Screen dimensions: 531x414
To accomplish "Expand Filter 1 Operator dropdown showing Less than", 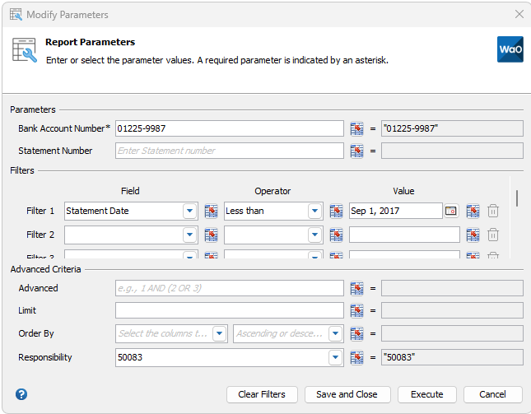I will (314, 211).
